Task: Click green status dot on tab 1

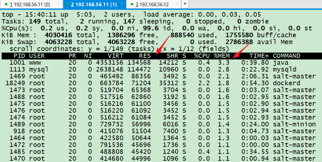Action: point(6,4)
